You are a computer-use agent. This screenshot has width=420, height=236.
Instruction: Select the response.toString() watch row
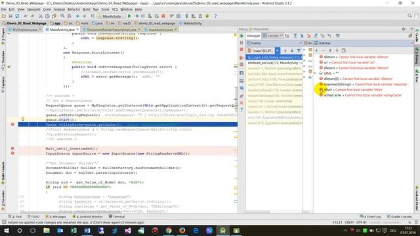pyautogui.click(x=363, y=84)
